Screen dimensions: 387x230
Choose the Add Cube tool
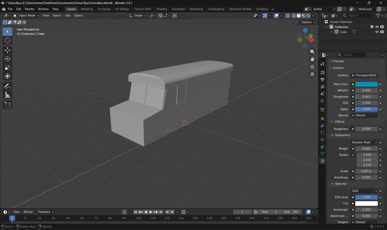click(7, 105)
